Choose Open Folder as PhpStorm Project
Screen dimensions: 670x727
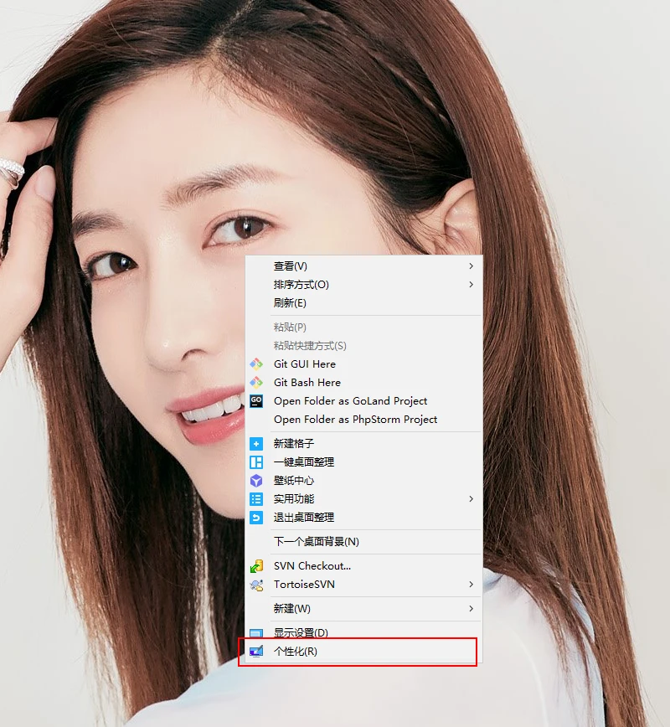click(x=355, y=420)
